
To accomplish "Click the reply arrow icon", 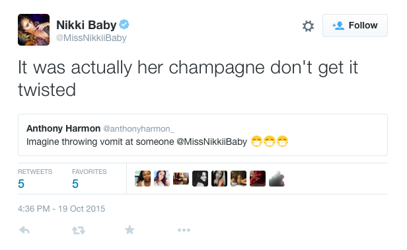I will click(x=24, y=230).
